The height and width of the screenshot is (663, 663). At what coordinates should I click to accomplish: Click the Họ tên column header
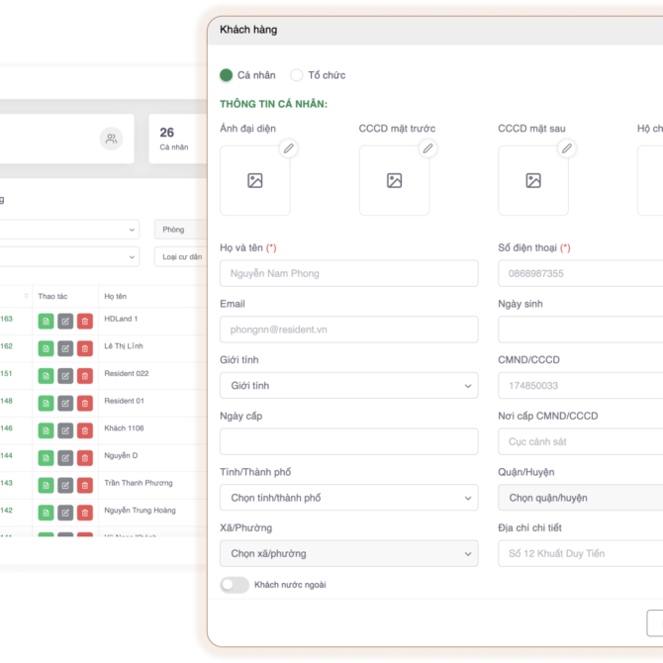click(x=116, y=296)
